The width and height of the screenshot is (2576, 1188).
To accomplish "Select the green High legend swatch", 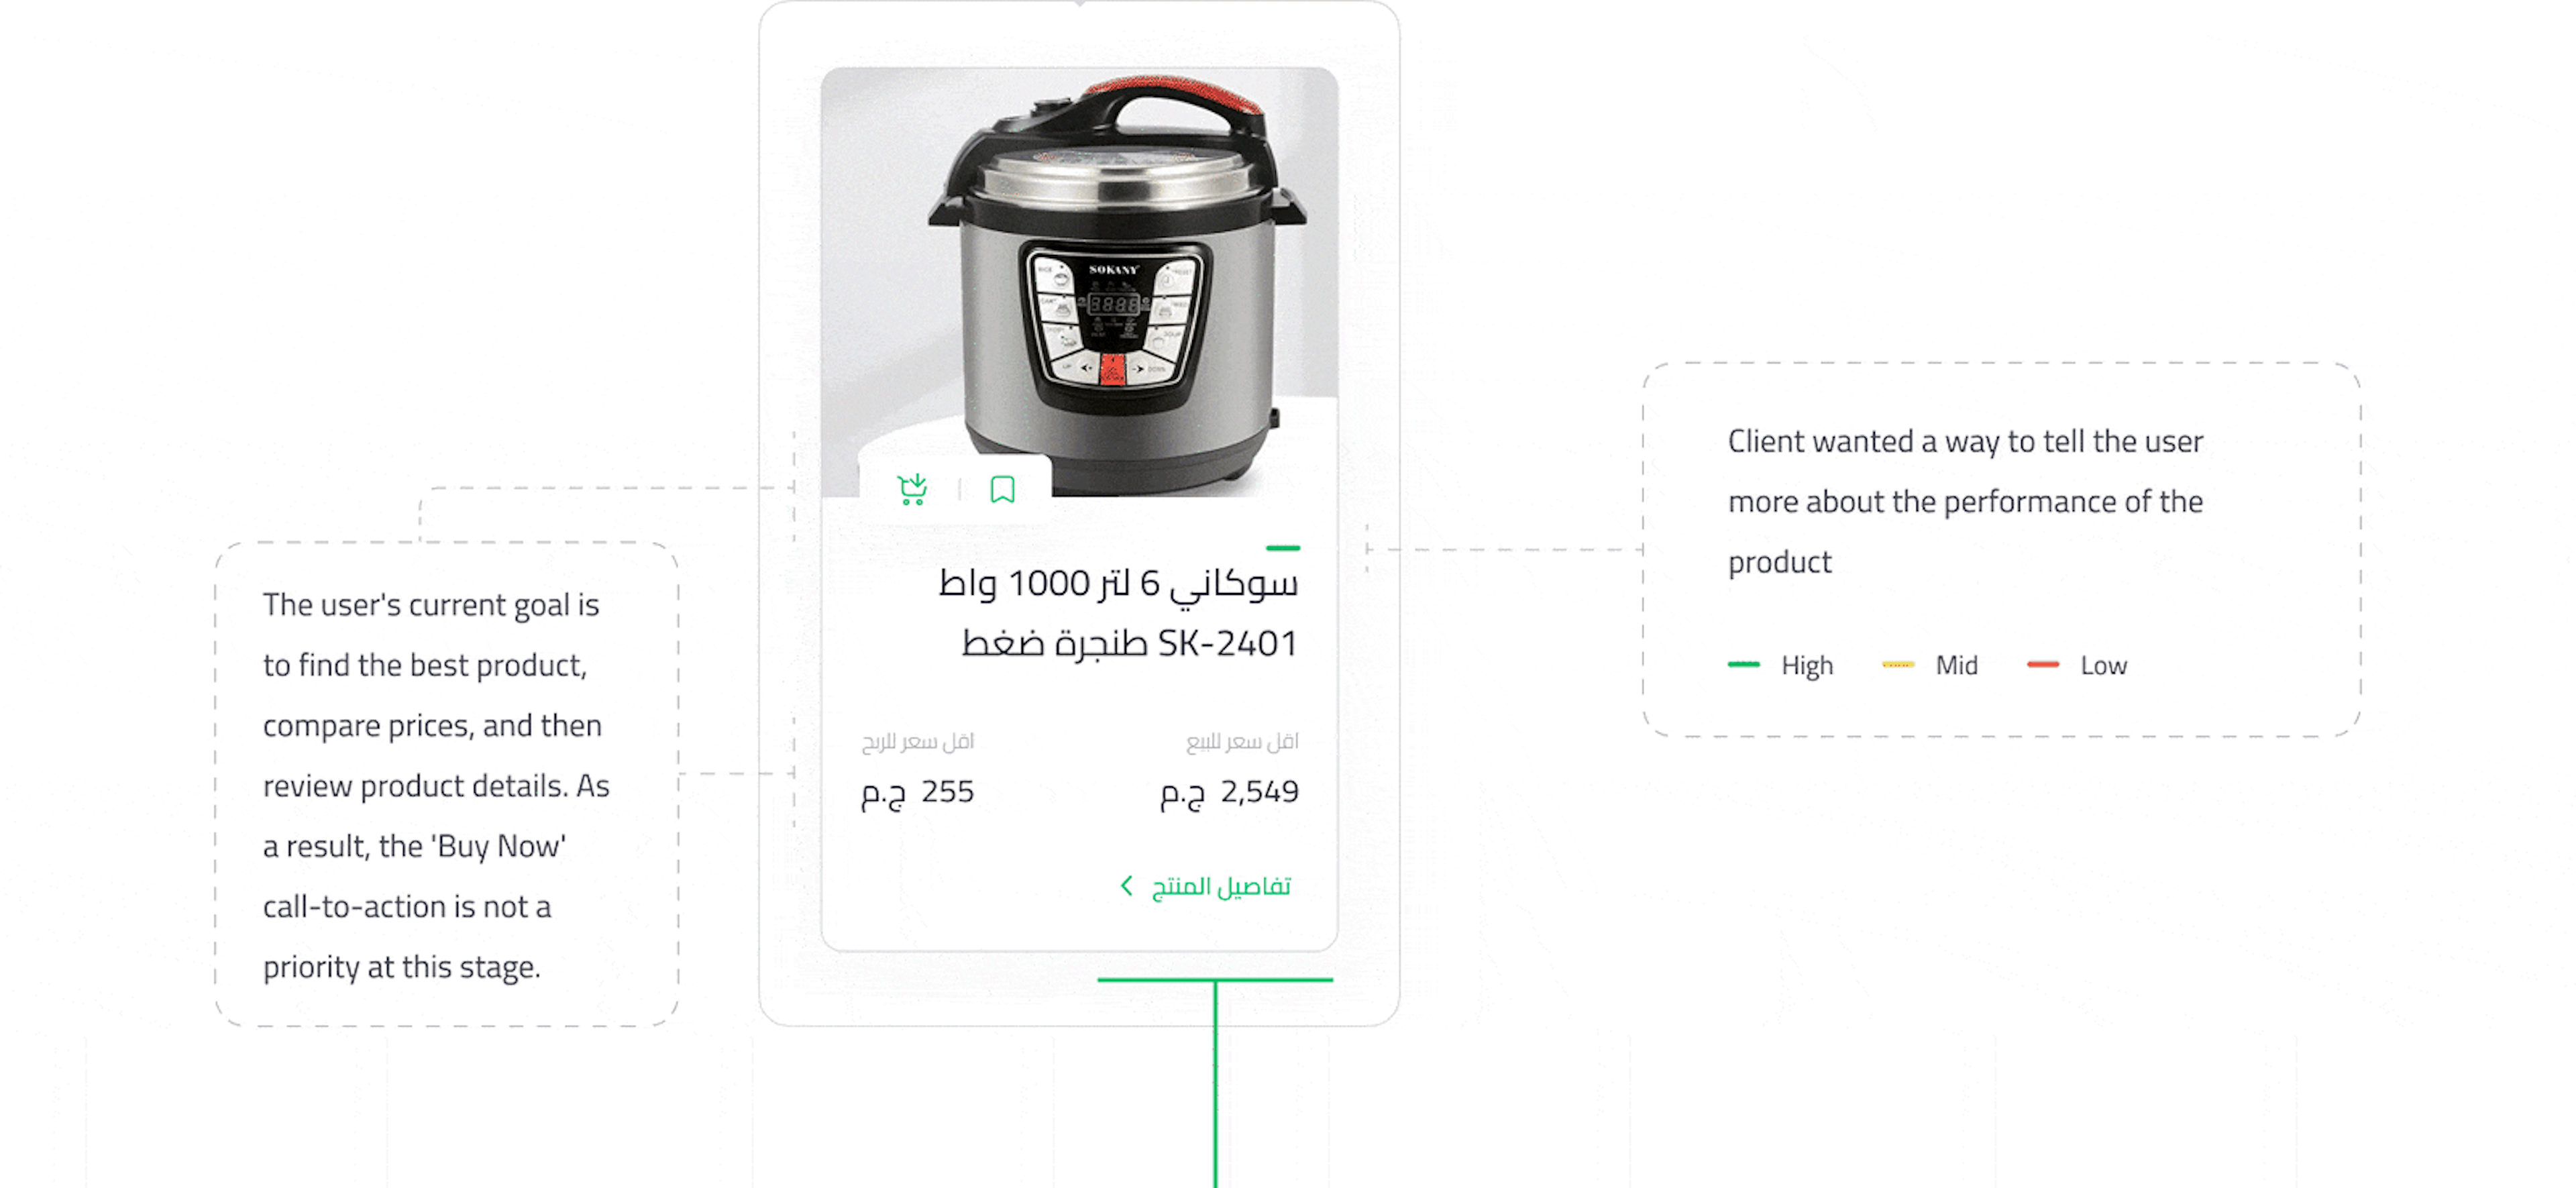I will pyautogui.click(x=1743, y=665).
